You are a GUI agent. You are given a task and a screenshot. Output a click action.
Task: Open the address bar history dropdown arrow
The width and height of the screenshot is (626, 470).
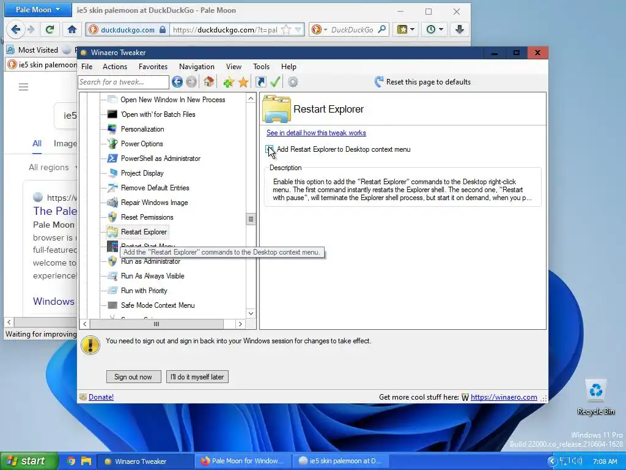[x=298, y=29]
